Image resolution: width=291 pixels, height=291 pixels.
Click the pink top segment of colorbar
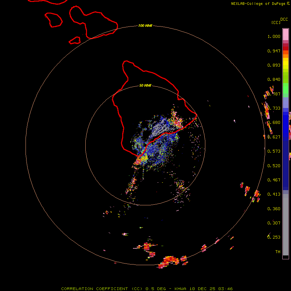pyautogui.click(x=286, y=35)
